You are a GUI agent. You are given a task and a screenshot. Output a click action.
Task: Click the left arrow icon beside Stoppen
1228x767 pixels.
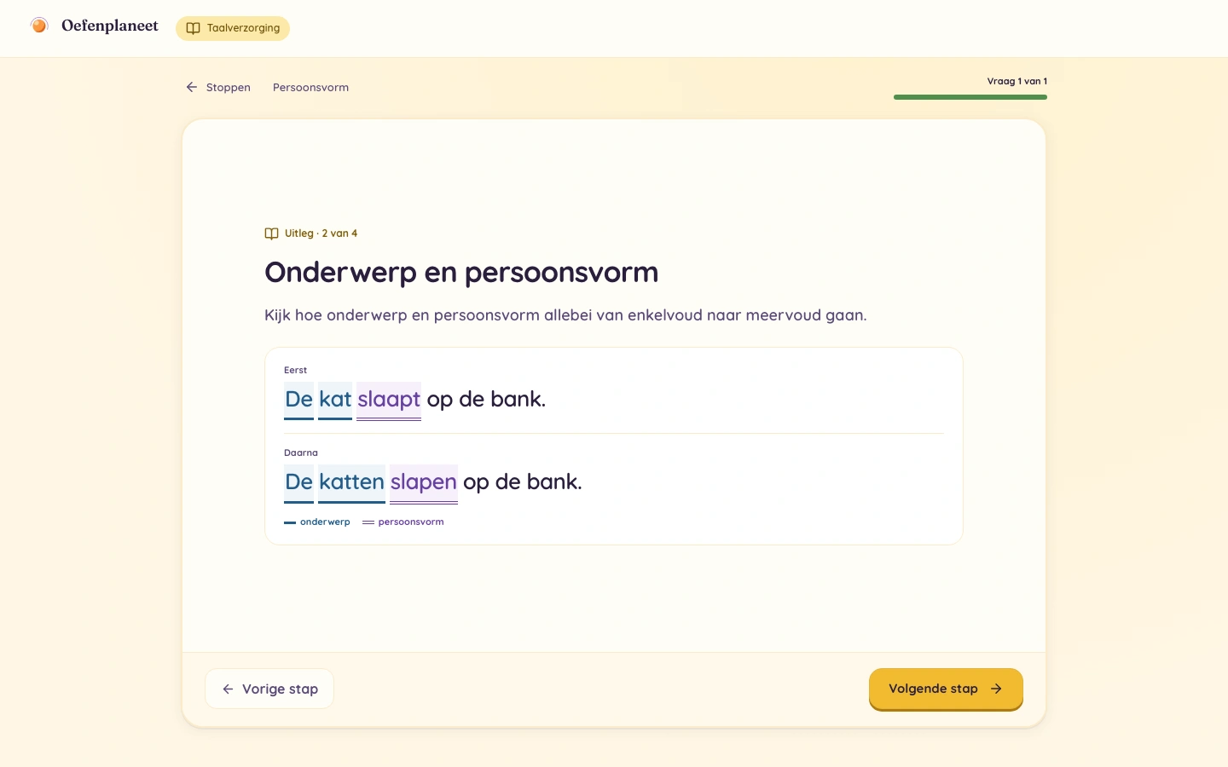192,87
